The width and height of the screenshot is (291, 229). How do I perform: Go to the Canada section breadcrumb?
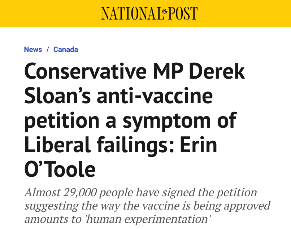tap(66, 49)
